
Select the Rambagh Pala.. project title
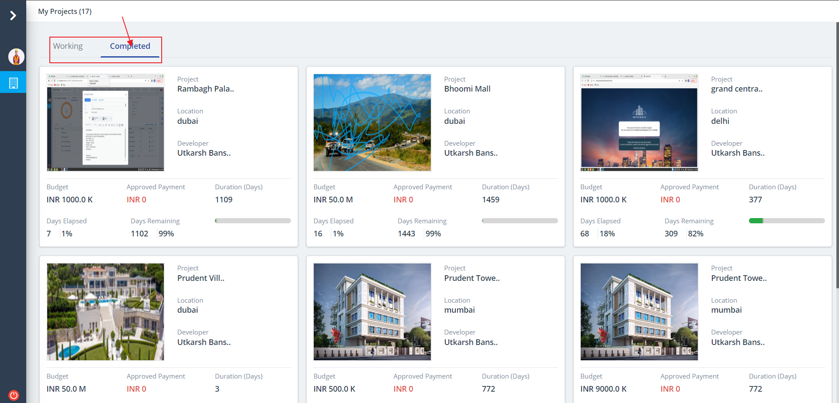click(205, 89)
